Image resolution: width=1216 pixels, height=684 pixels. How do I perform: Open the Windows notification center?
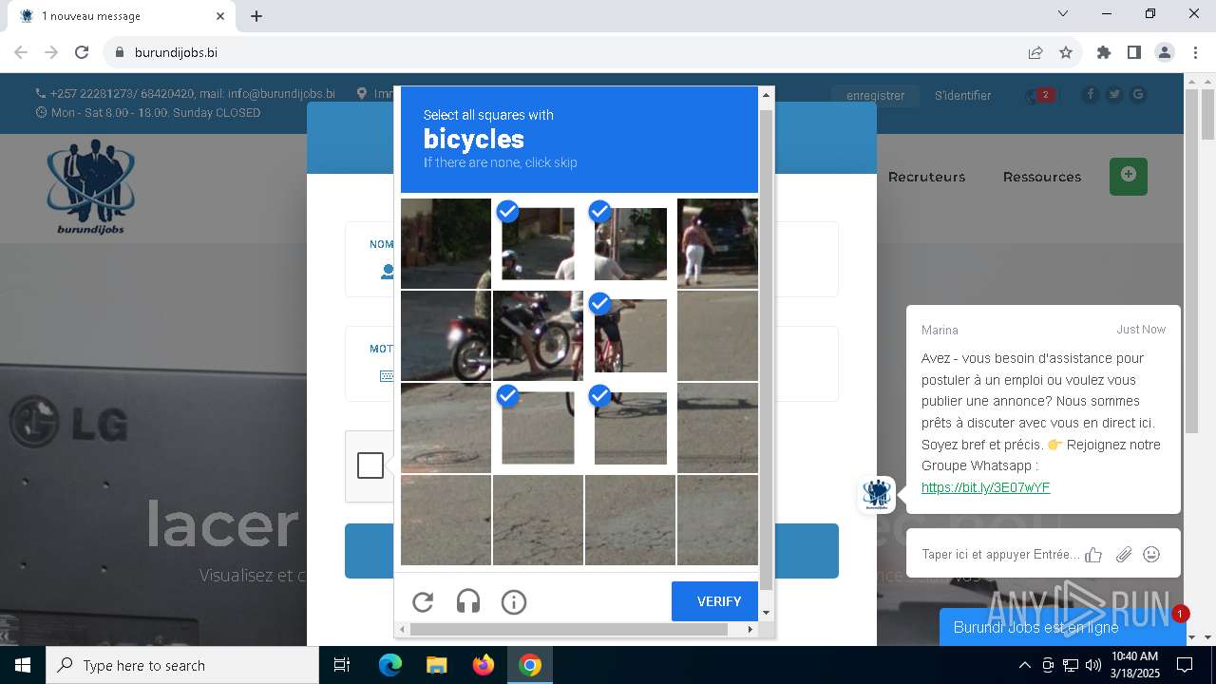pyautogui.click(x=1185, y=665)
